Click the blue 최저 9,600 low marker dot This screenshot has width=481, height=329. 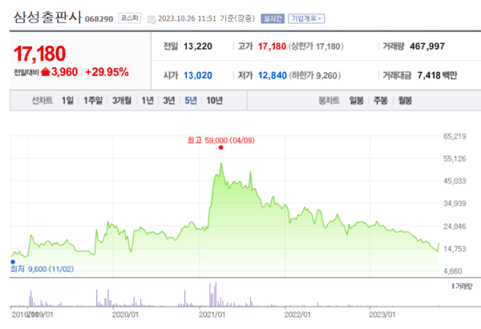click(12, 261)
